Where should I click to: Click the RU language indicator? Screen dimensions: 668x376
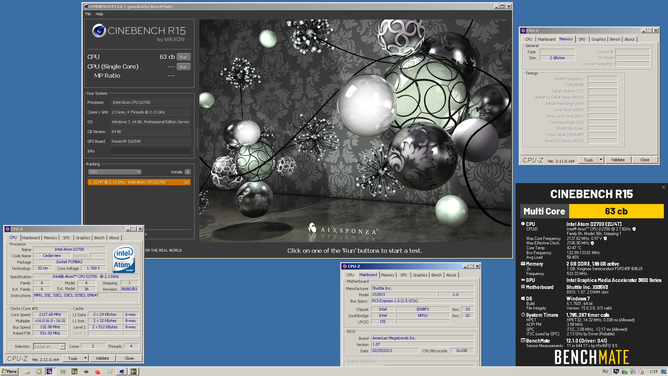coord(605,371)
